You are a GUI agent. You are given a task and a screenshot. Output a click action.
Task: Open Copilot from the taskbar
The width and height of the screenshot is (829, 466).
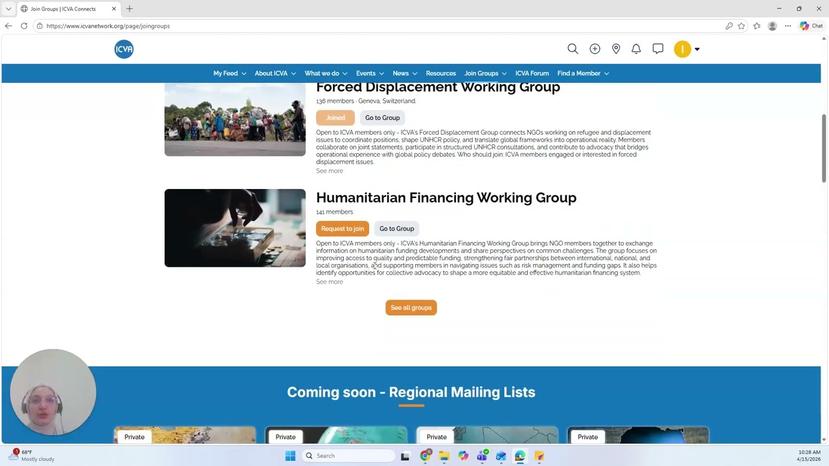point(463,456)
